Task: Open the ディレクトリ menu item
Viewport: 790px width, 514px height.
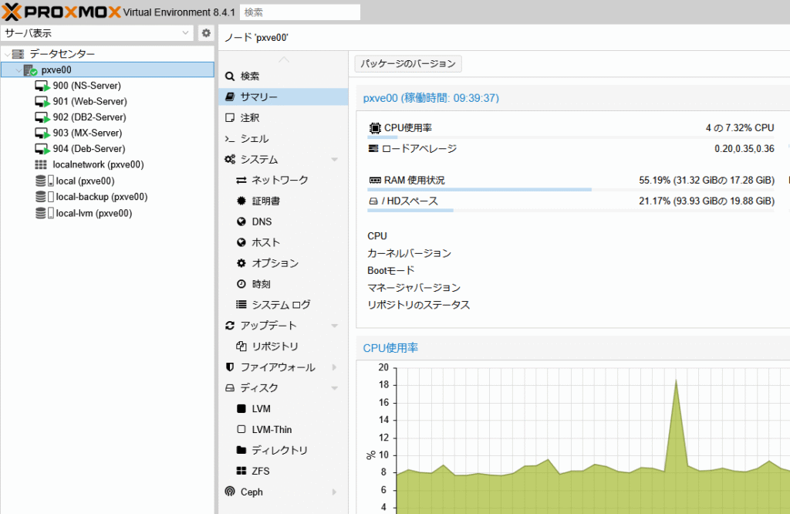Action: pyautogui.click(x=284, y=450)
